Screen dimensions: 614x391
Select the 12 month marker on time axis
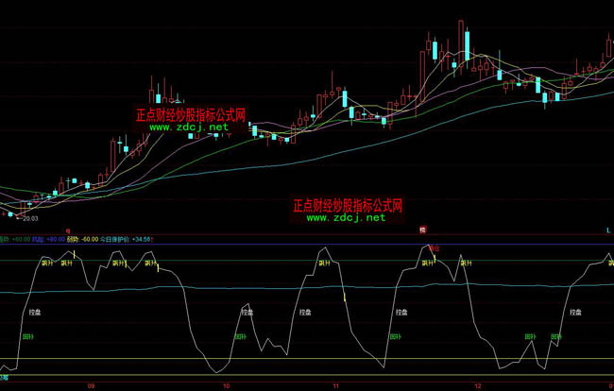click(x=478, y=385)
